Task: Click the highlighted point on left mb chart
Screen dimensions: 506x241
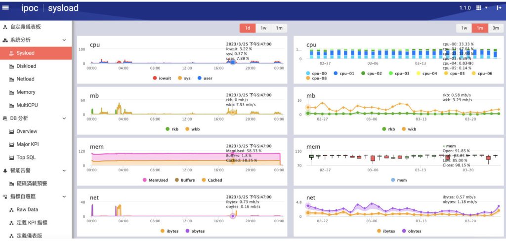Action: pos(232,113)
